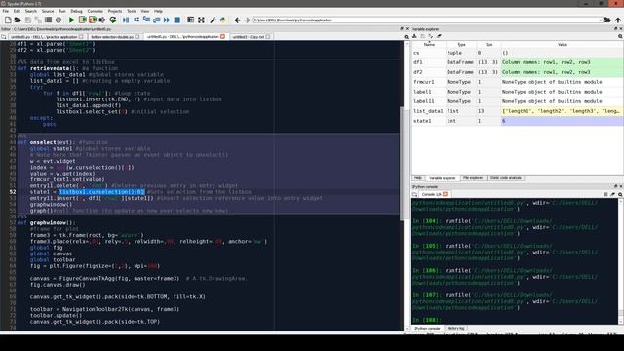
Task: Switch to the History log tab
Action: pyautogui.click(x=455, y=328)
